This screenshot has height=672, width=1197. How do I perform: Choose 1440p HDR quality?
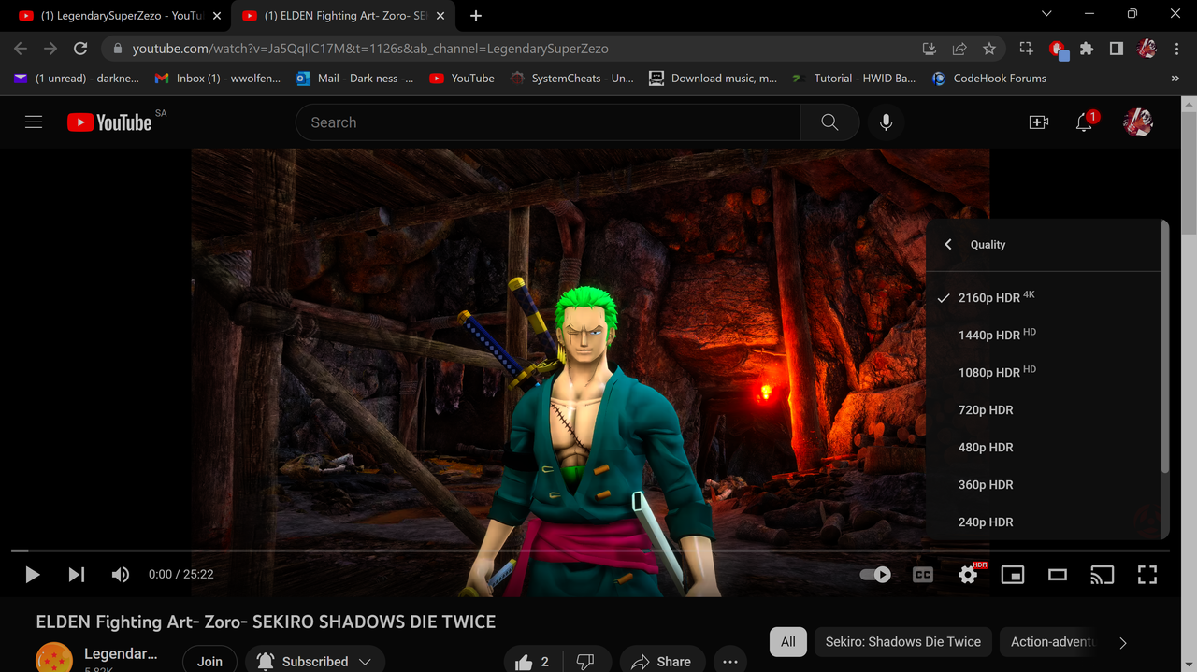click(1043, 336)
